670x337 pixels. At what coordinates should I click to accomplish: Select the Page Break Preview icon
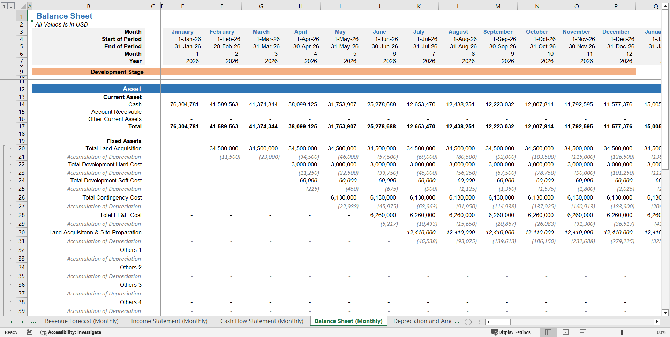tap(583, 332)
